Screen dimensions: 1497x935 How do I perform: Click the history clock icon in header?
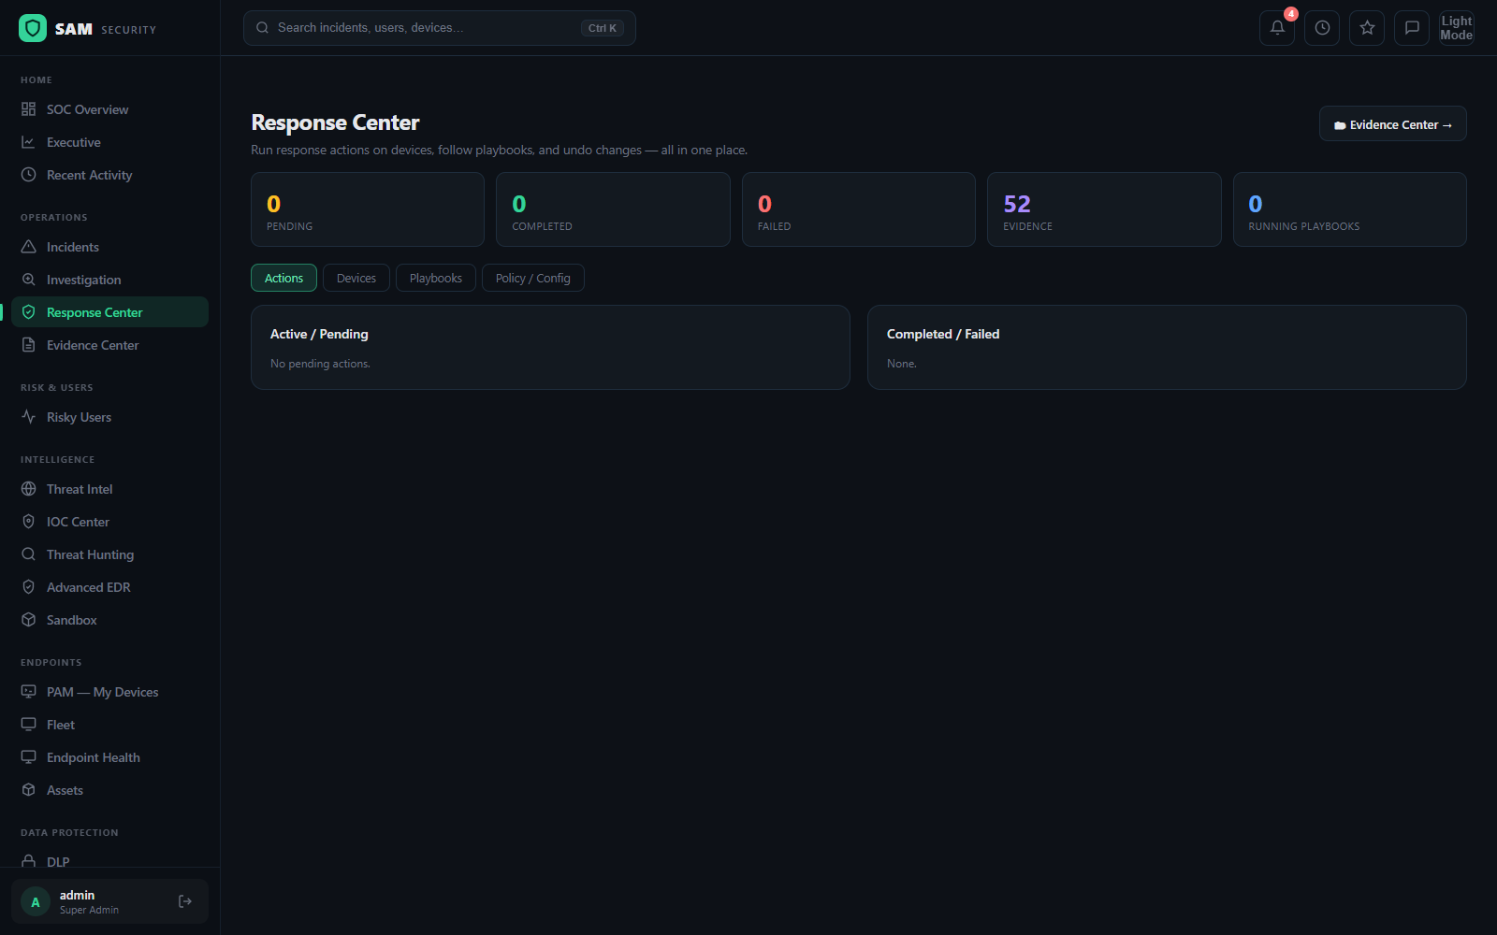point(1322,28)
